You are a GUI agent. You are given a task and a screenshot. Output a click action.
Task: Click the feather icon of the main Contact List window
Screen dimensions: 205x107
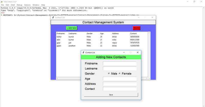coord(53,18)
